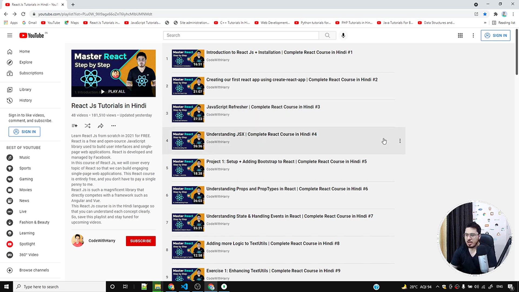Open JavaScript Tutorials bookmark
The height and width of the screenshot is (292, 519).
142,23
